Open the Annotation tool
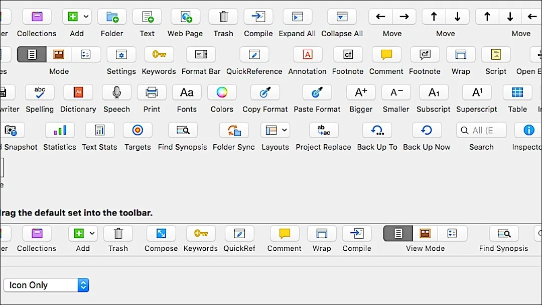The height and width of the screenshot is (305, 542). pyautogui.click(x=307, y=54)
